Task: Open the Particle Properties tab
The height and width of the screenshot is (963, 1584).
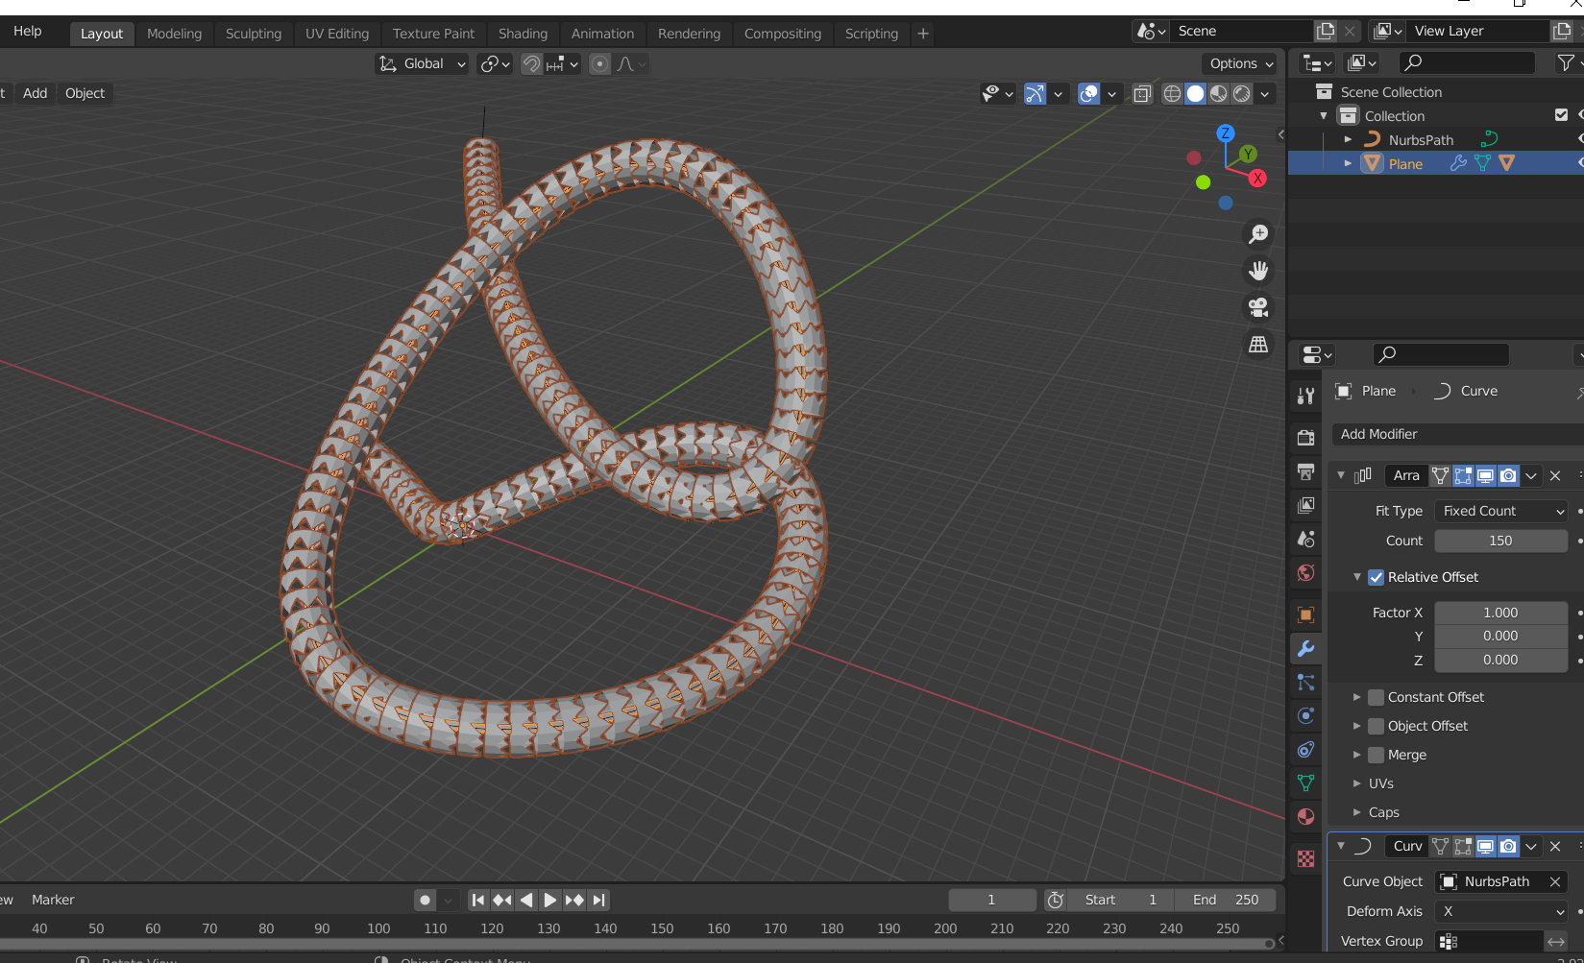Action: [1304, 683]
